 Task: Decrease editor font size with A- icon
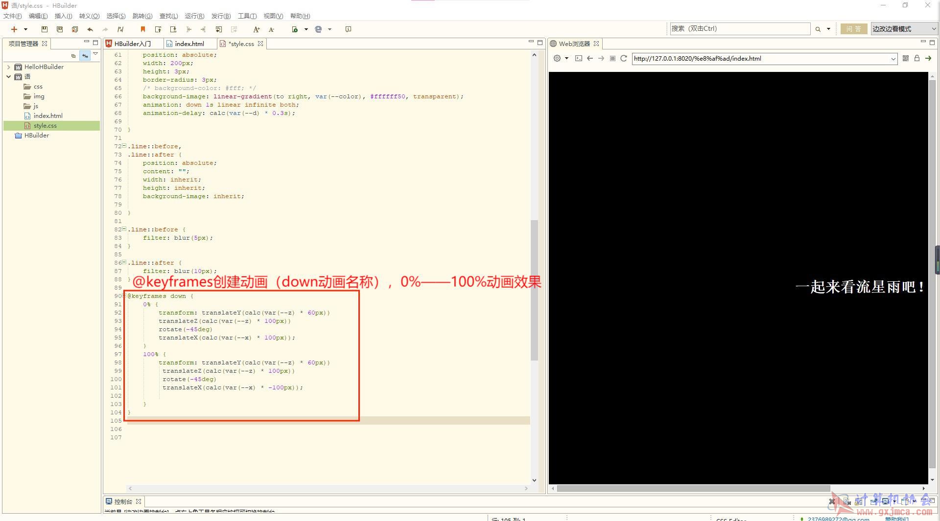pyautogui.click(x=271, y=29)
